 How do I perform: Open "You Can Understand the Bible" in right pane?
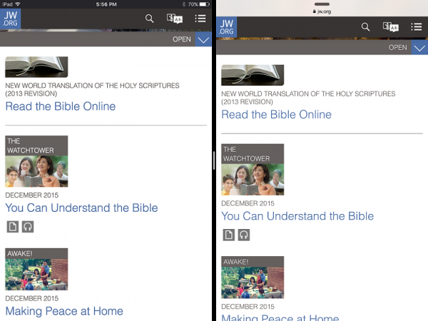[x=297, y=216]
